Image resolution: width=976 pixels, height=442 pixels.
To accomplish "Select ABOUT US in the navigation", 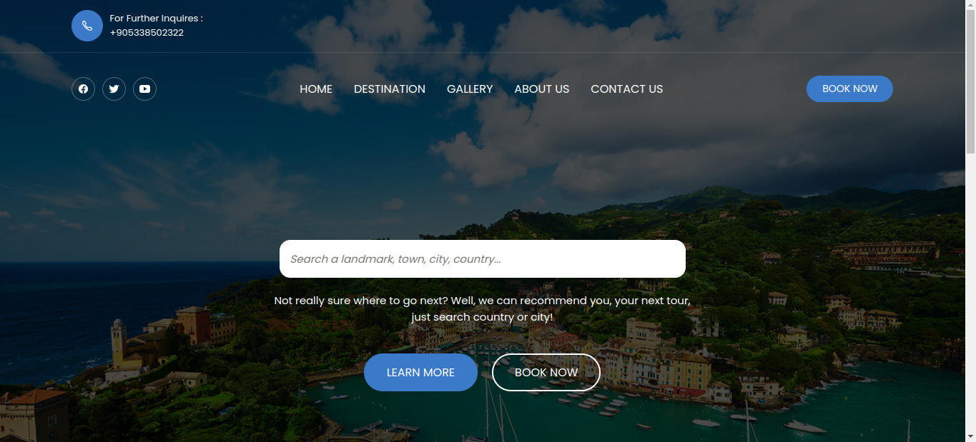I will coord(542,89).
